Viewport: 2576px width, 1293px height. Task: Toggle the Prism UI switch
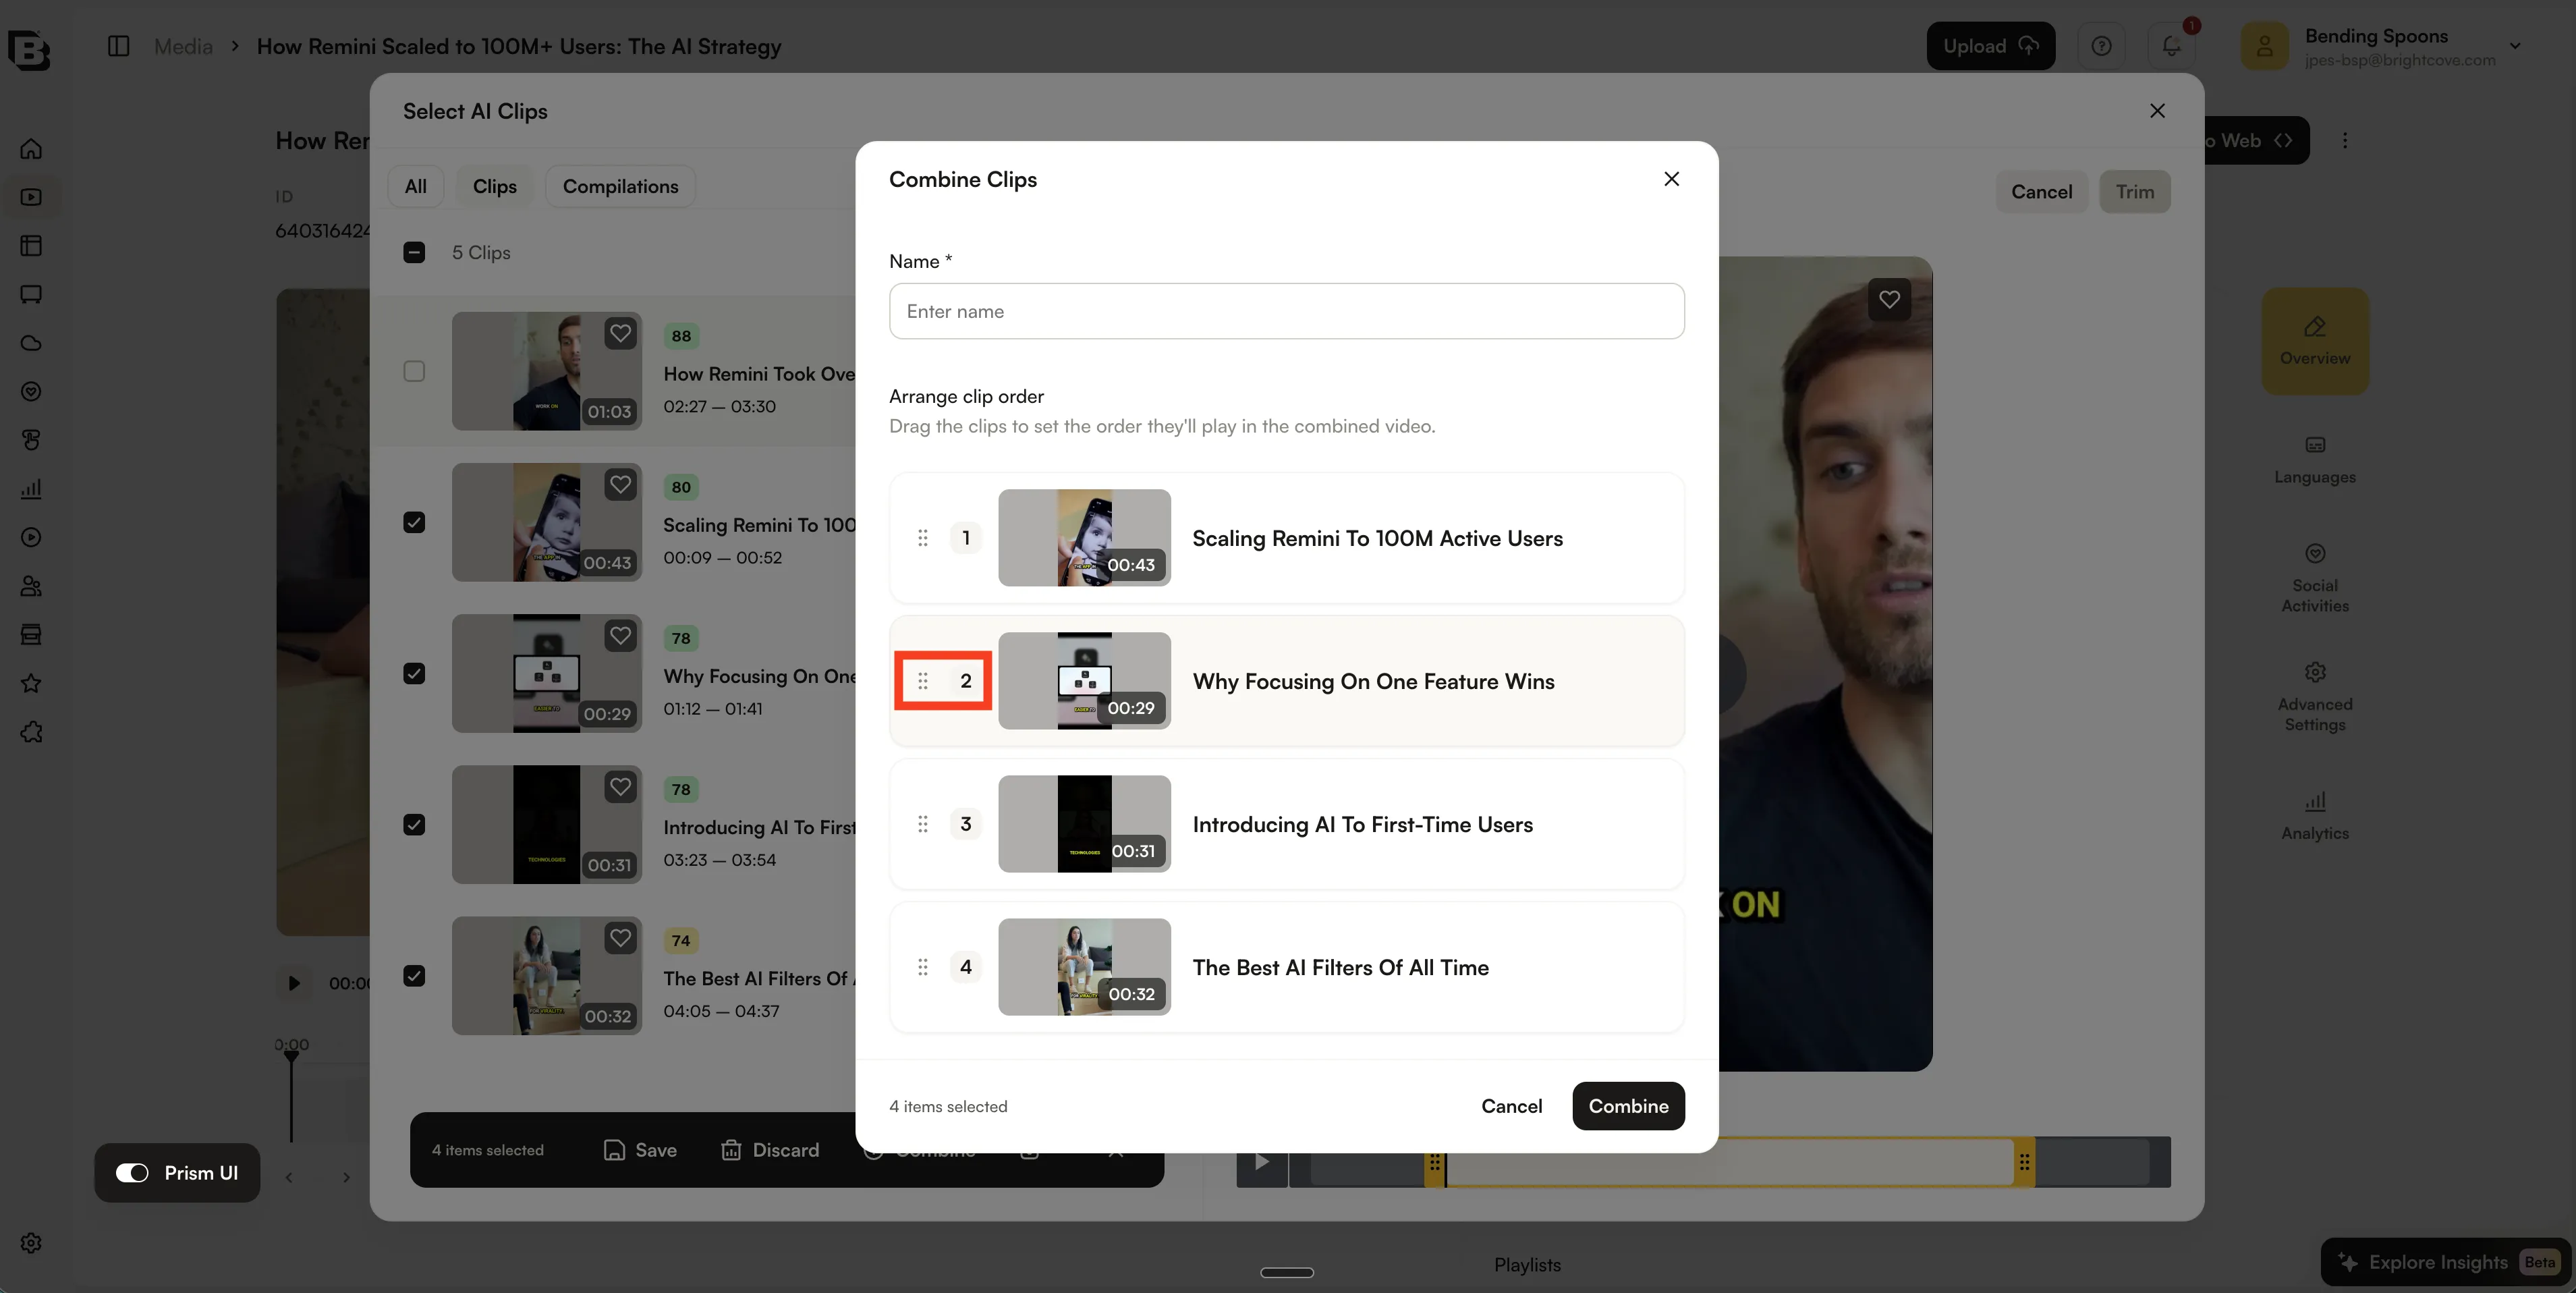point(132,1173)
